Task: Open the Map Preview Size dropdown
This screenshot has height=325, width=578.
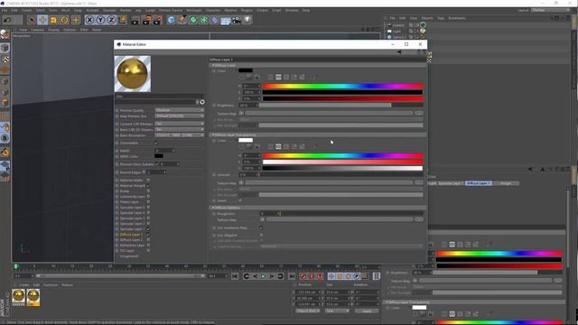Action: pyautogui.click(x=179, y=116)
